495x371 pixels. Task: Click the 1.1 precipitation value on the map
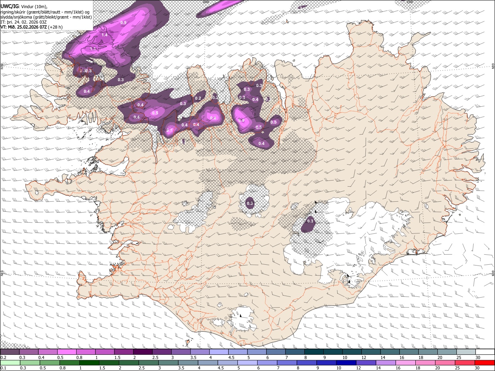pos(93,49)
